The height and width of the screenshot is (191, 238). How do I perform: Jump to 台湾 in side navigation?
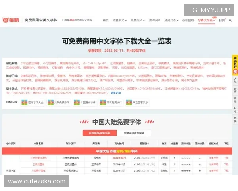point(235,90)
